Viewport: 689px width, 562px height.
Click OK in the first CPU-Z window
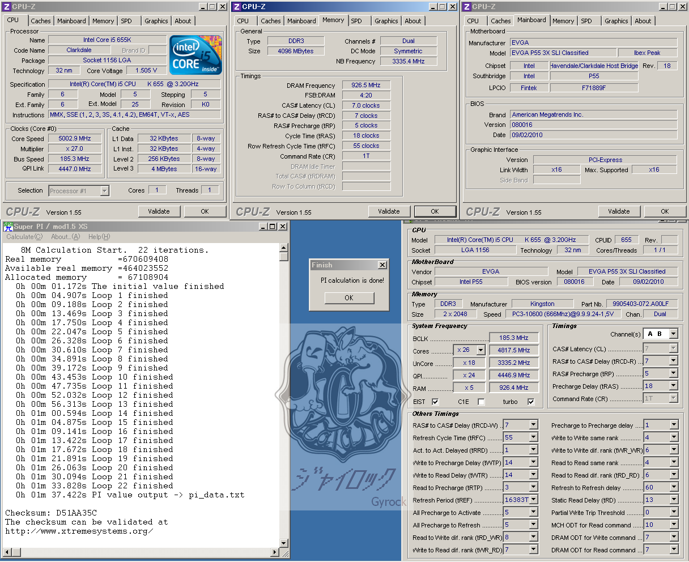click(x=205, y=211)
